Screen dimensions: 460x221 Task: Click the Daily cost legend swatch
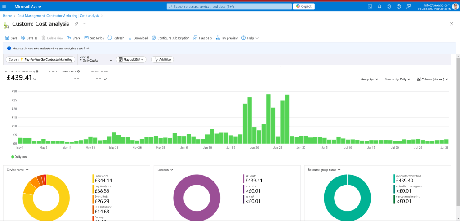[13, 157]
